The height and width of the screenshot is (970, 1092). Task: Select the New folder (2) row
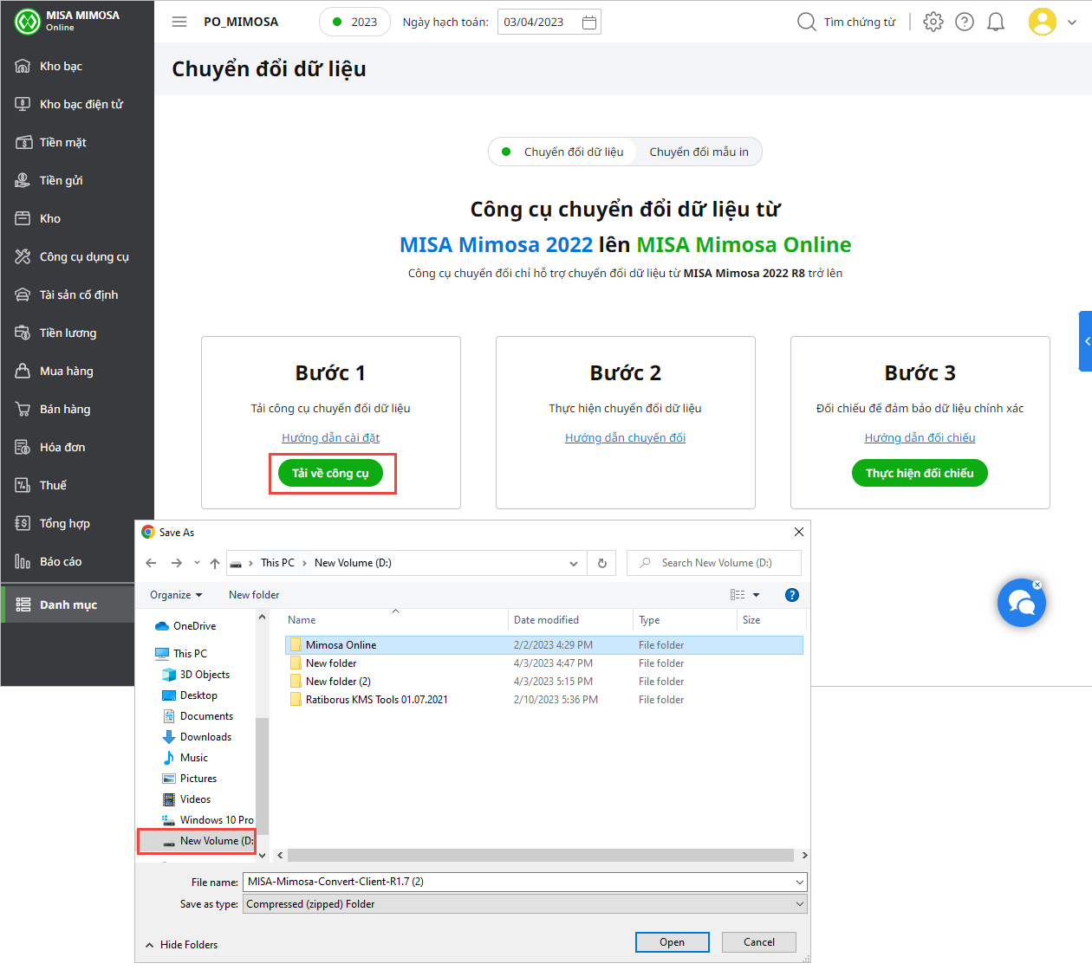tap(544, 682)
